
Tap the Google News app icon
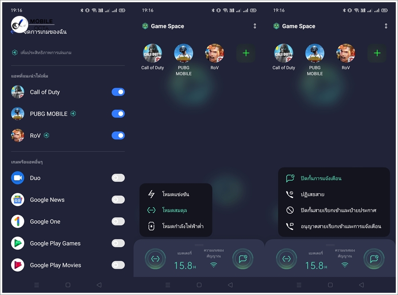point(18,200)
